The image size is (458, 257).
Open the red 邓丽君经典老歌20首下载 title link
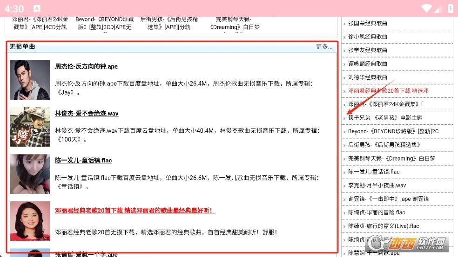click(x=135, y=211)
